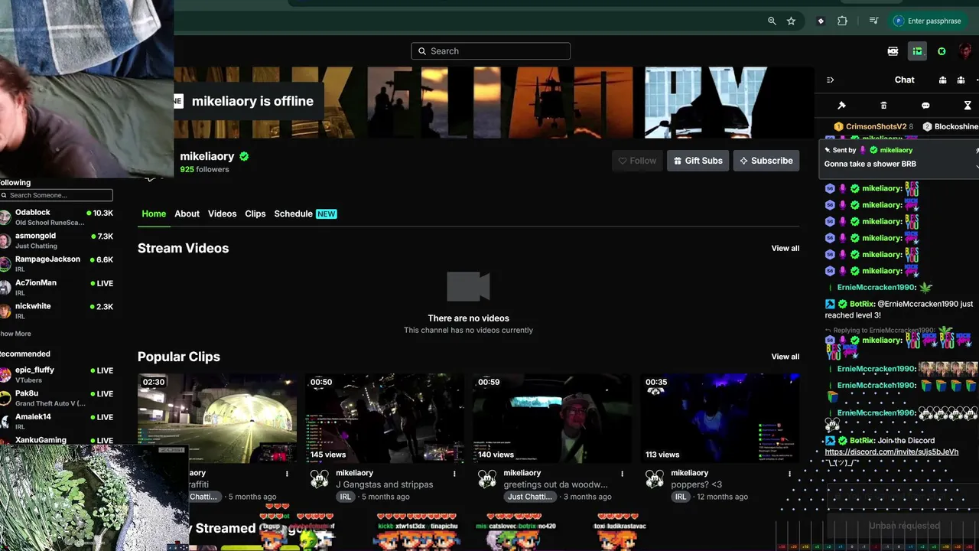Open Ac7ionMan channel in Following list
979x551 pixels.
57,288
